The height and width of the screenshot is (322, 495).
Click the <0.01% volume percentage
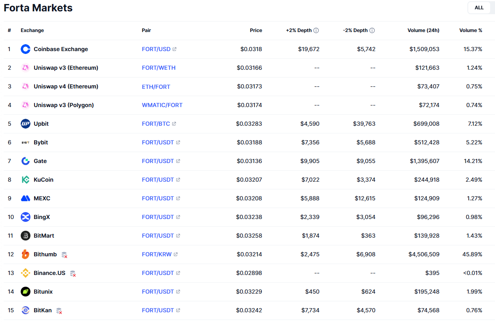coord(473,273)
